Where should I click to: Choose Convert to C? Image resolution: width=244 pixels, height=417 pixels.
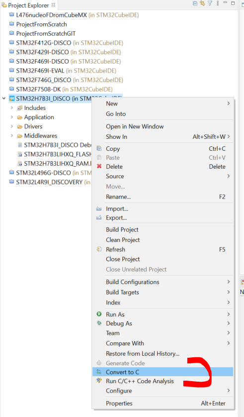point(163,372)
